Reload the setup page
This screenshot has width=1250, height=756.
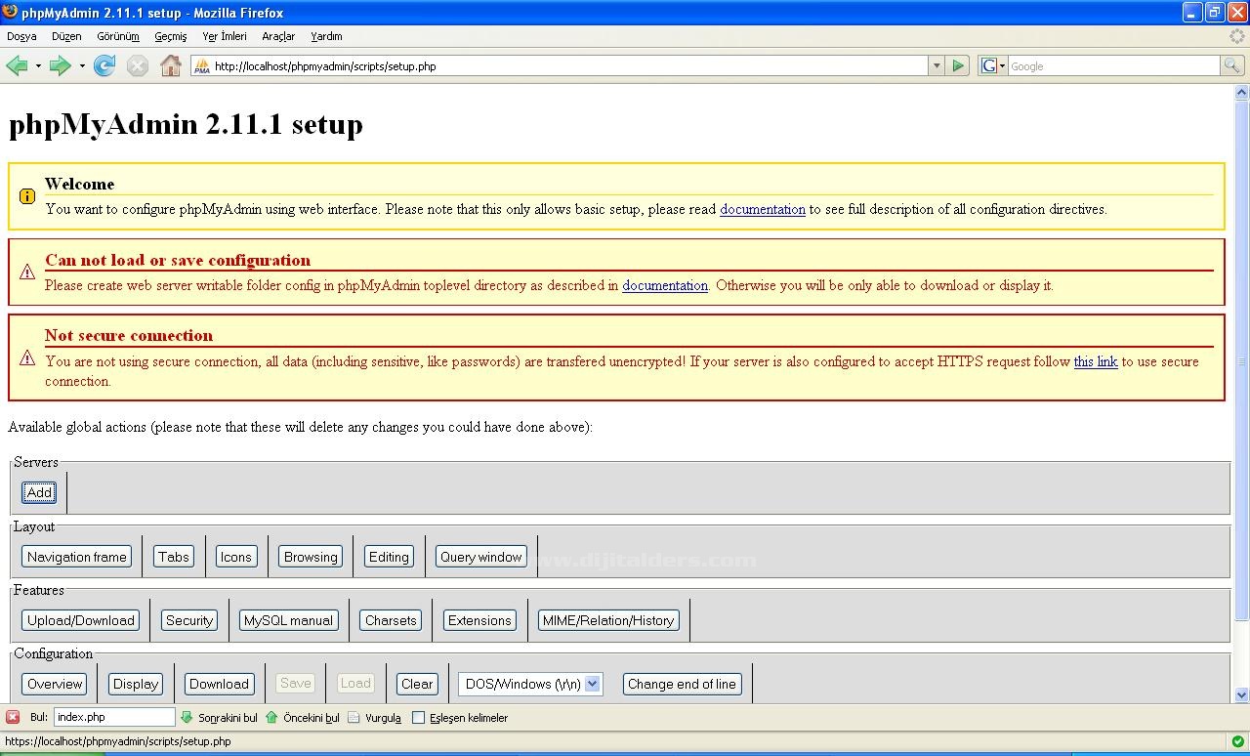click(x=104, y=65)
